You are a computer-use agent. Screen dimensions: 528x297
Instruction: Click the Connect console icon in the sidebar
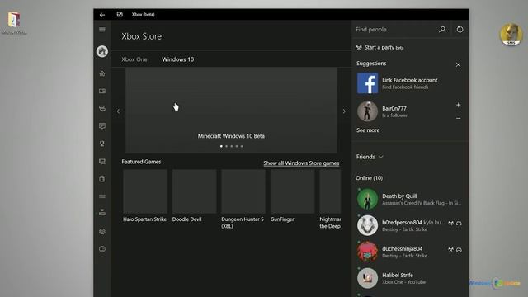(x=102, y=213)
